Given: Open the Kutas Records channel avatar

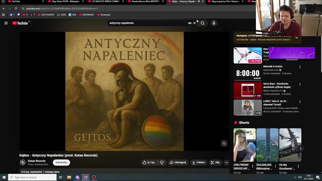Looking at the screenshot, I should (x=23, y=162).
